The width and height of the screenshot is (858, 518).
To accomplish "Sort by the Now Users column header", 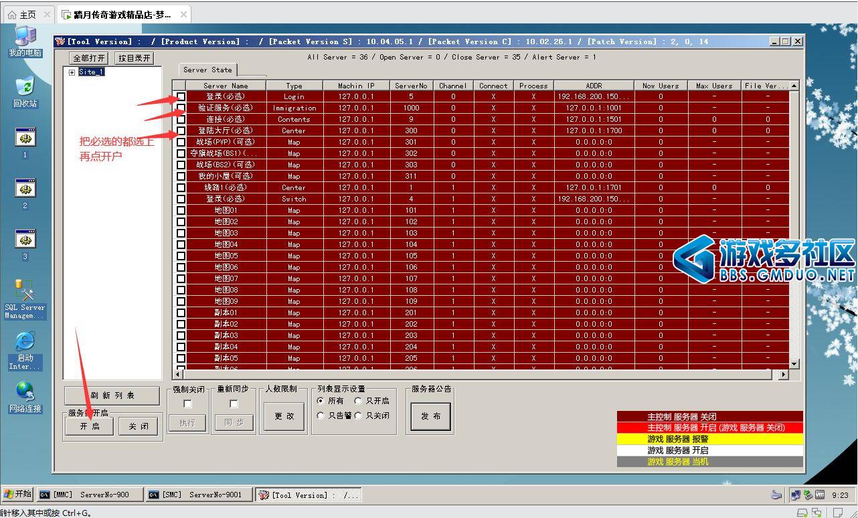I will [x=661, y=86].
